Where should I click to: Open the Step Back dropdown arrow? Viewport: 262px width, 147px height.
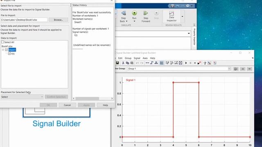[126, 21]
